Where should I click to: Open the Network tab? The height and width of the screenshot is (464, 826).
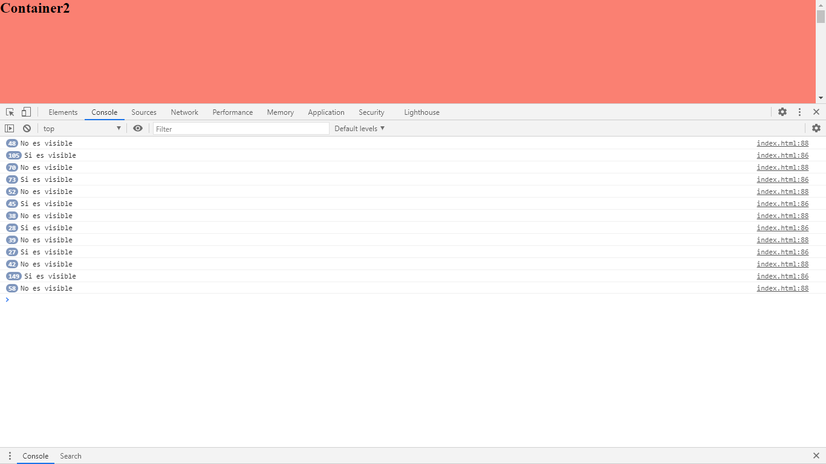tap(184, 112)
